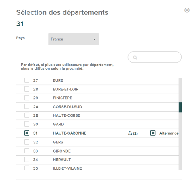Check the 27 Eure checkbox
The image size is (194, 180).
(27, 80)
